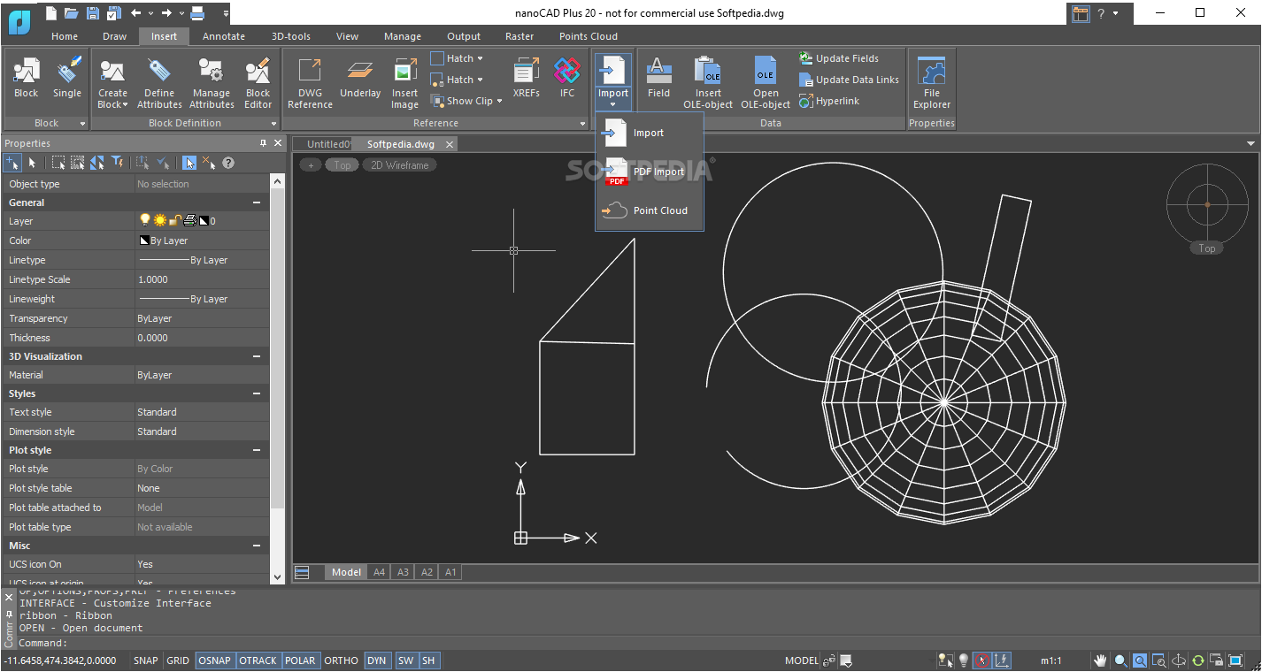Open Define Attributes tool

pos(159,83)
